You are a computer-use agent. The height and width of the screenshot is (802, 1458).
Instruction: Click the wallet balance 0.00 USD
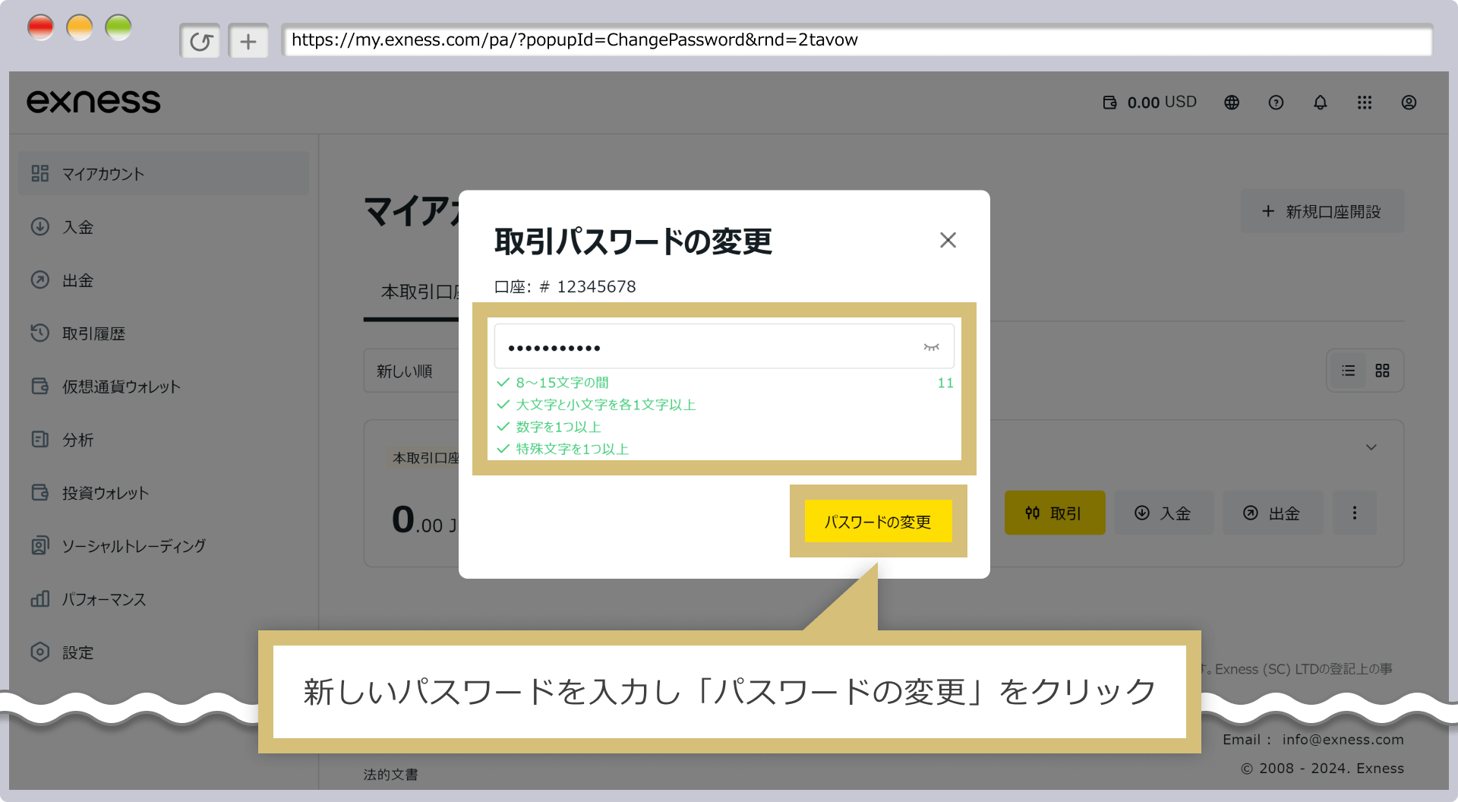click(x=1150, y=103)
